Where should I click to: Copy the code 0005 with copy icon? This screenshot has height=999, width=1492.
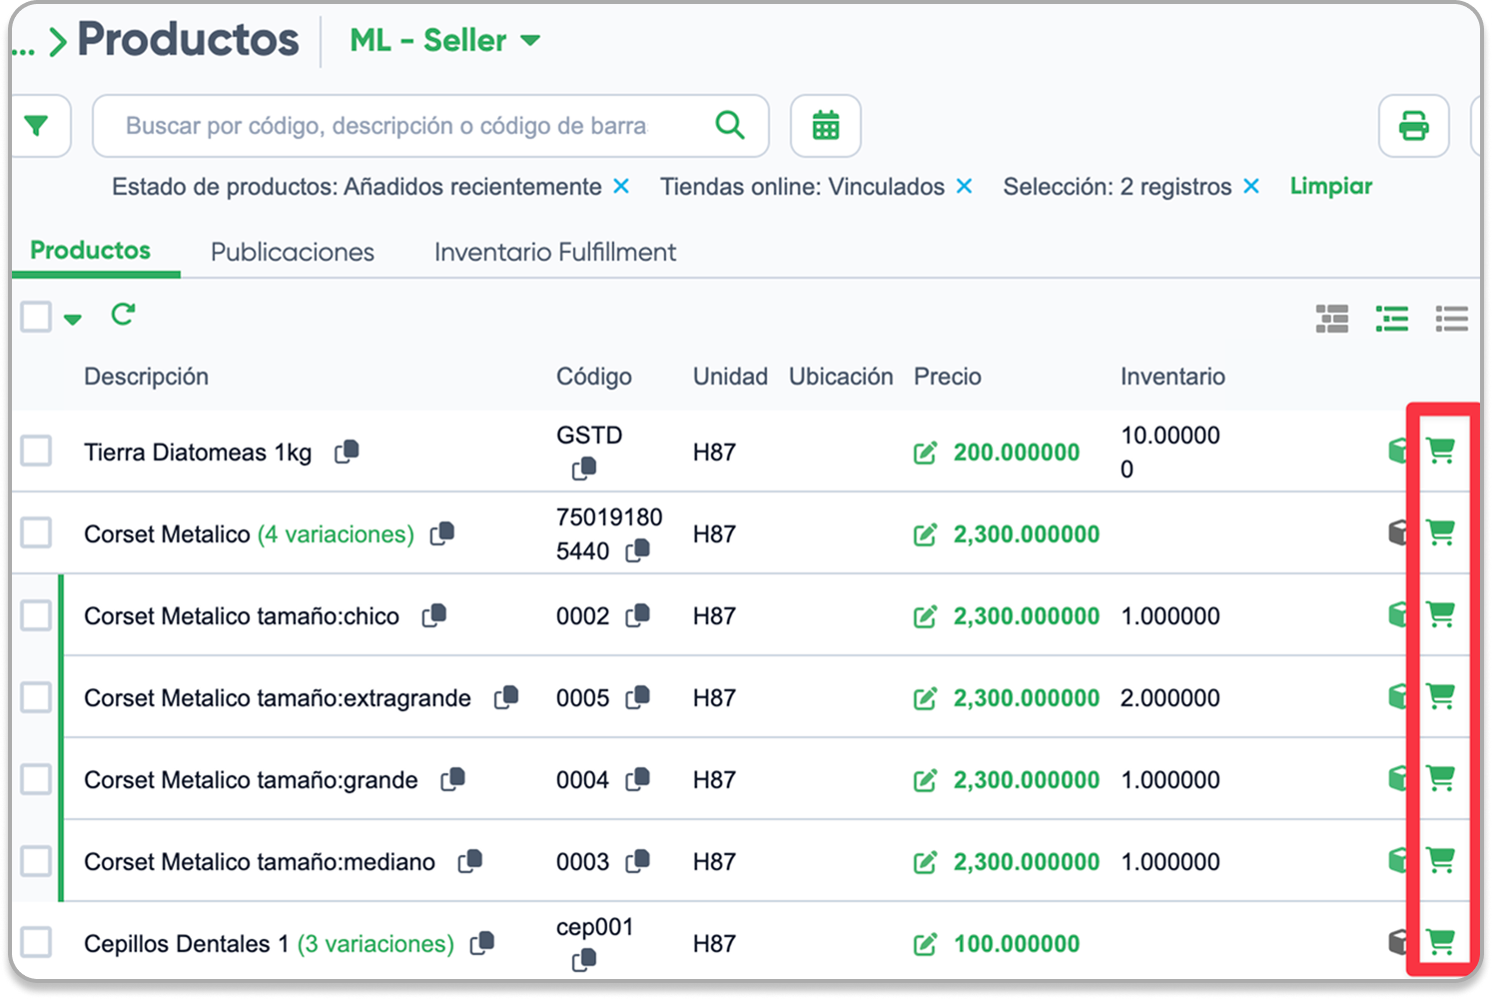(637, 697)
